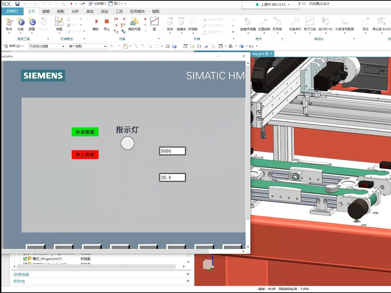Select the 碰撞传感器 (Collision Sensor) tool
This screenshot has width=391, height=293.
coord(248,25)
